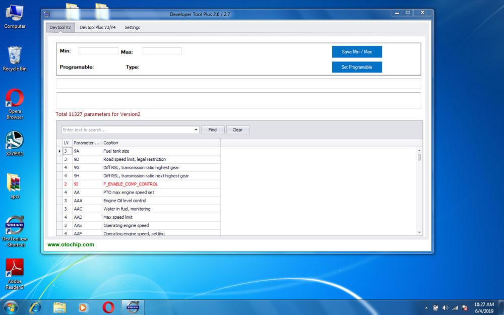Image resolution: width=504 pixels, height=315 pixels.
Task: Click the Find button
Action: (x=213, y=130)
